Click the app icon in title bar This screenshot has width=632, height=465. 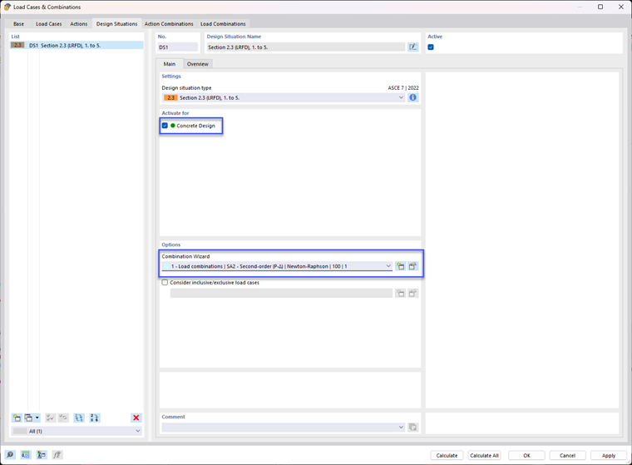[7, 7]
